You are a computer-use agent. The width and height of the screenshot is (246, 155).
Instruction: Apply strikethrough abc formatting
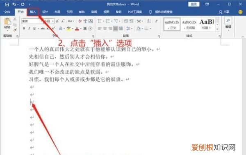pyautogui.click(x=43, y=29)
